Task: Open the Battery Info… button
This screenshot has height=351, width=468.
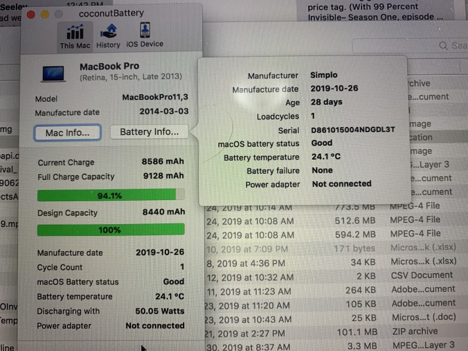Action: [x=149, y=132]
